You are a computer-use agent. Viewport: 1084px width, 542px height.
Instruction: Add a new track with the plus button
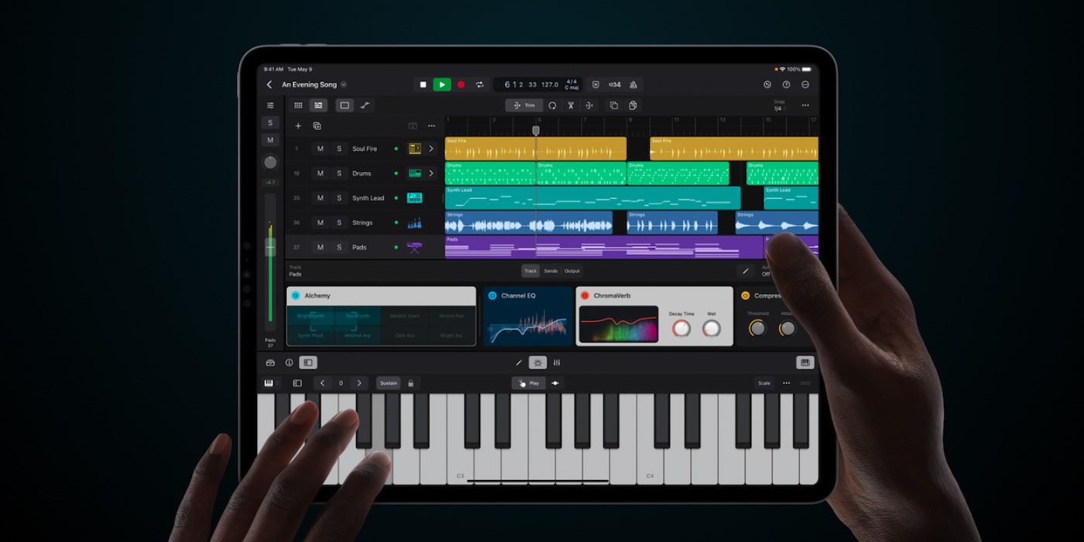[298, 125]
